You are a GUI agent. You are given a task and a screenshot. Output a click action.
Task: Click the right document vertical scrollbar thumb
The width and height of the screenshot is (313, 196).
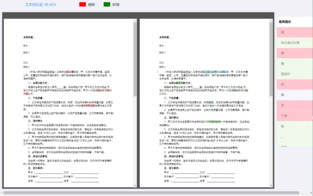271,59
